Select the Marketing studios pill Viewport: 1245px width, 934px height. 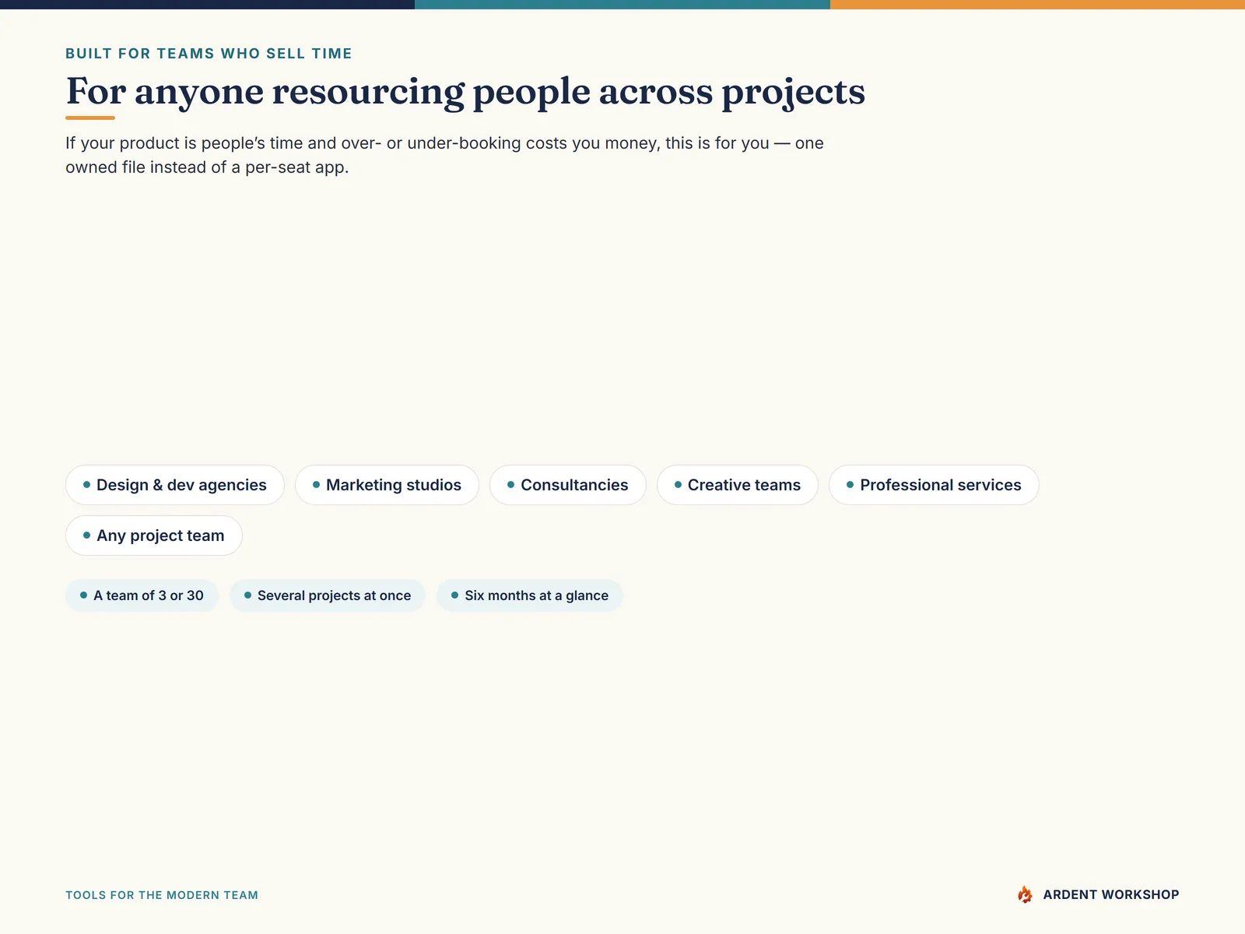387,485
